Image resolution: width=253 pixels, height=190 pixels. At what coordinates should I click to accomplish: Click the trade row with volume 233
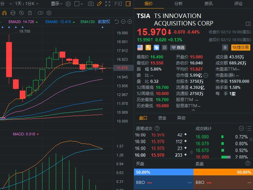161,155
